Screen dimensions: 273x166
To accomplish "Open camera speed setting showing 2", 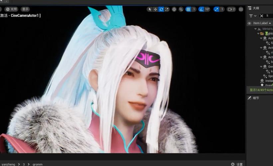I will [x=231, y=9].
